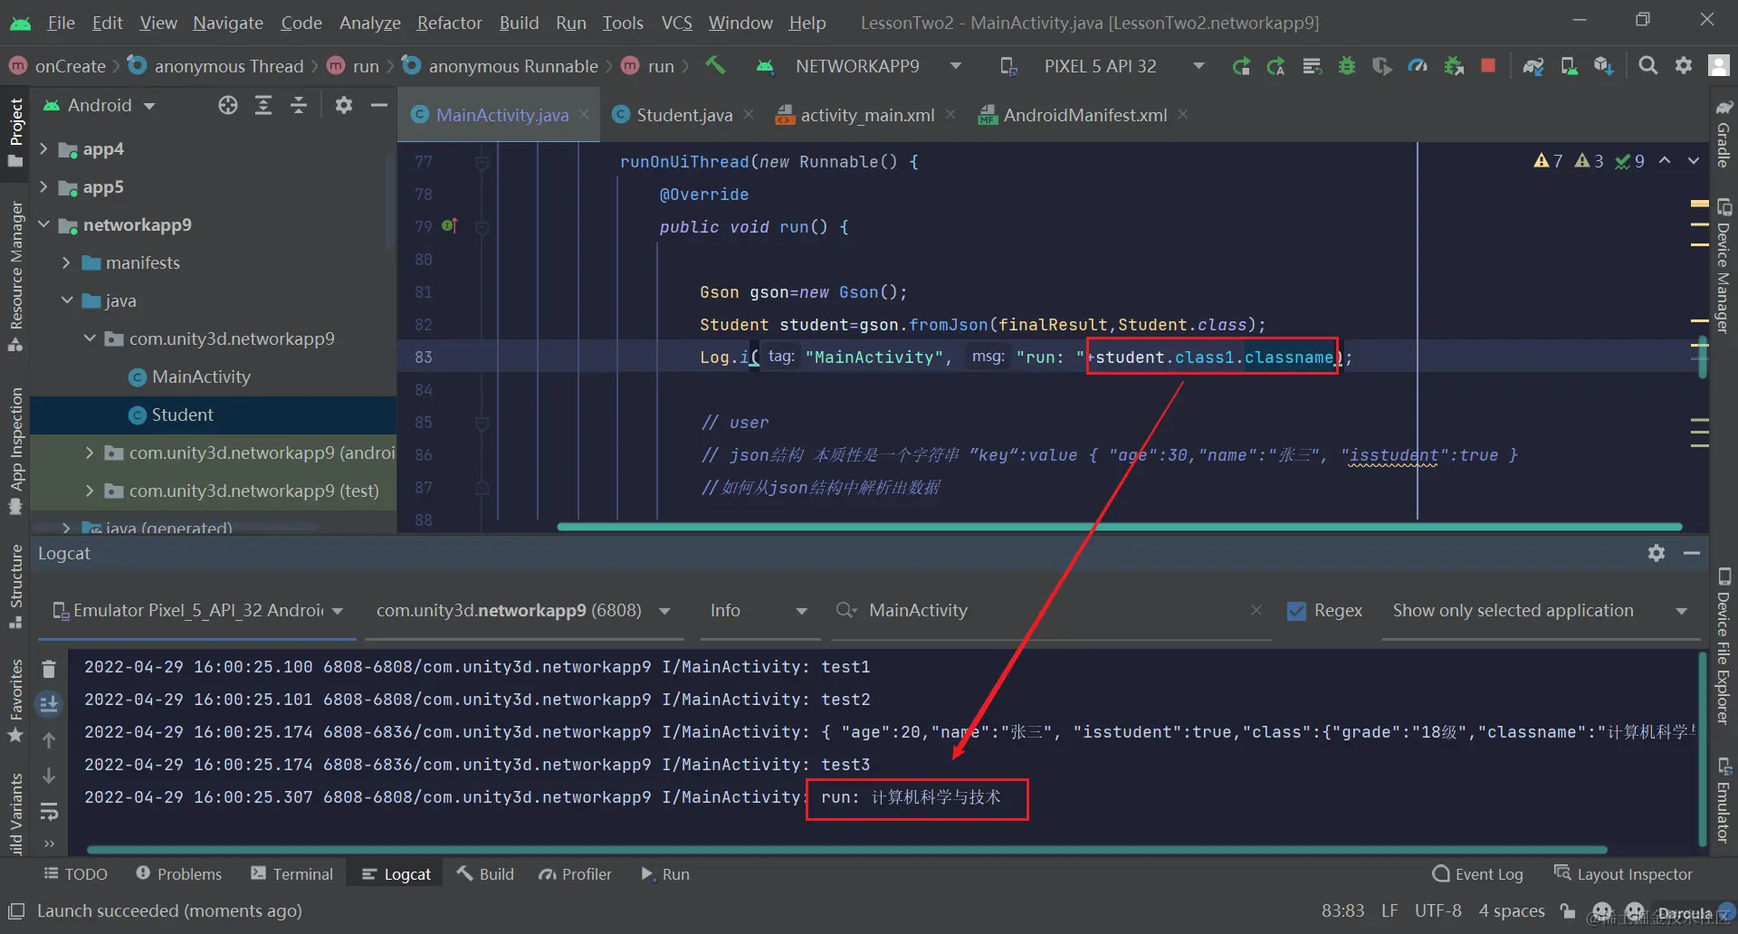Click the MainActivity logcat search field
This screenshot has height=934, width=1738.
point(1050,611)
